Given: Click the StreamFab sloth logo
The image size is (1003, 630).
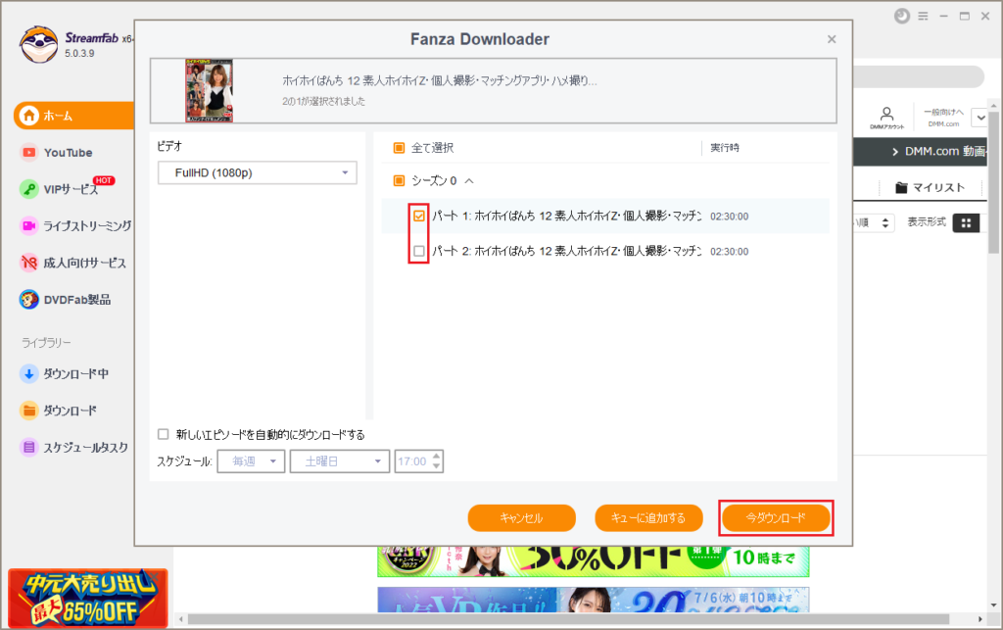Looking at the screenshot, I should point(38,44).
